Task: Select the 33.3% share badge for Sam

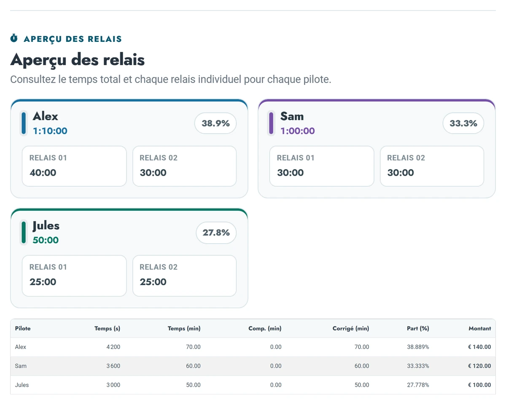Action: 463,123
